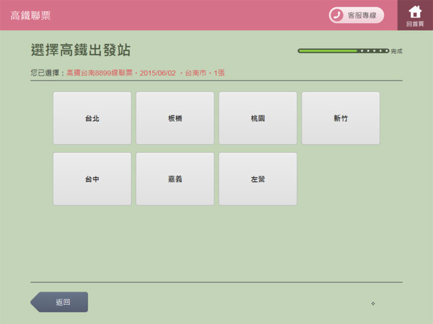Click the home icon in top-right corner

click(x=415, y=11)
